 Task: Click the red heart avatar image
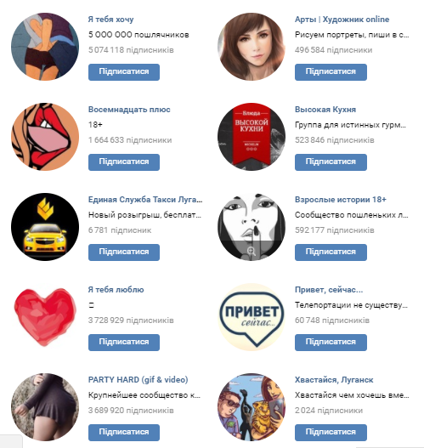click(45, 317)
